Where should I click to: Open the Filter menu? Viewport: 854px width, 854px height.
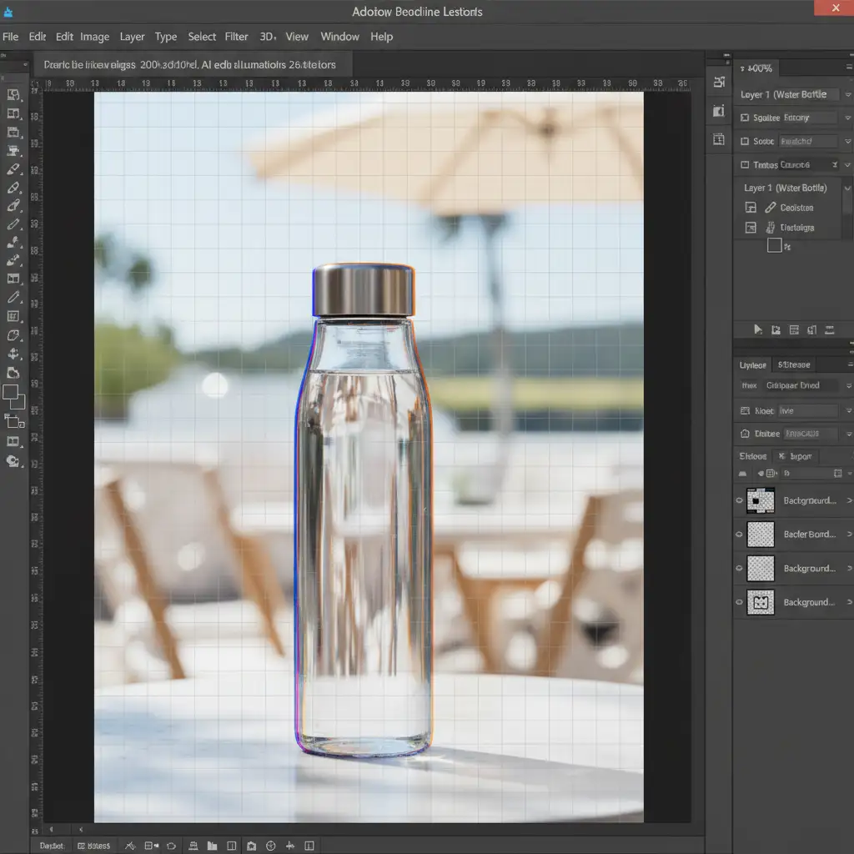(x=237, y=37)
